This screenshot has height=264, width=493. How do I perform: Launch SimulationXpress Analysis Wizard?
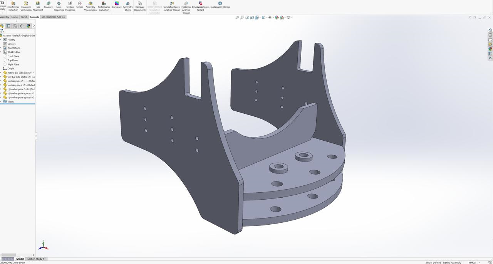point(172,6)
